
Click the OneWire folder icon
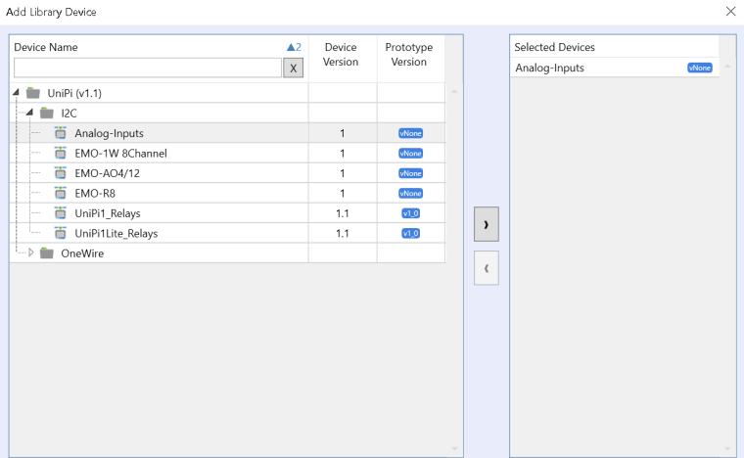[x=46, y=253]
